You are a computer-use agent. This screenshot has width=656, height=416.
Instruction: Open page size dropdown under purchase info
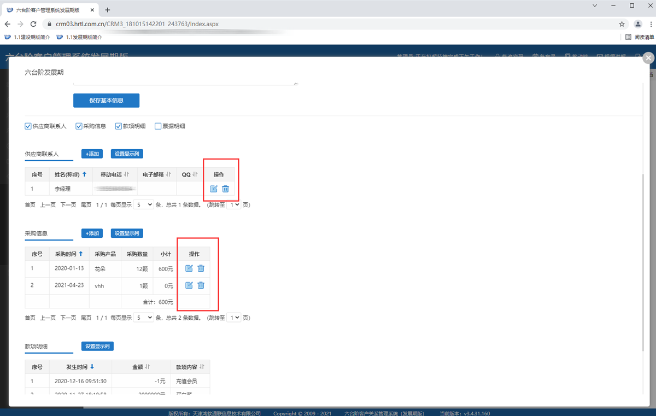[x=143, y=318]
